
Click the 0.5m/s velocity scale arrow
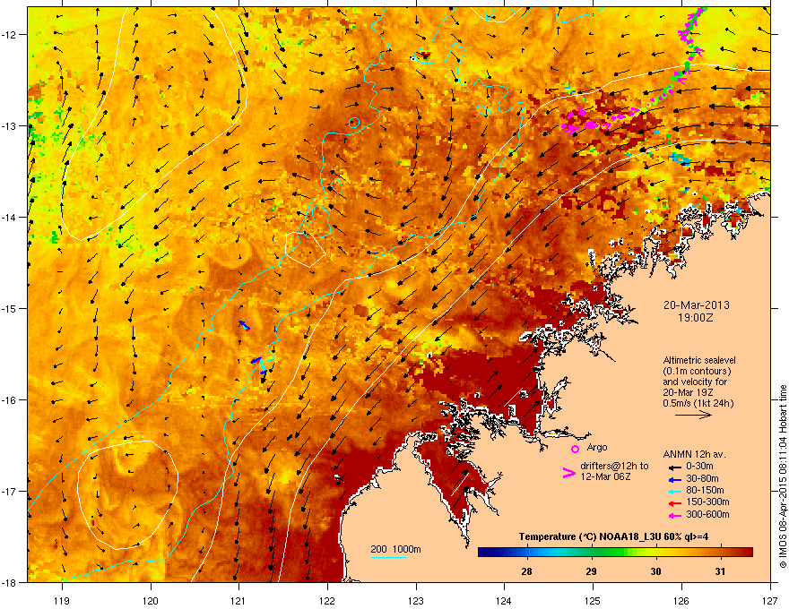pyautogui.click(x=694, y=415)
